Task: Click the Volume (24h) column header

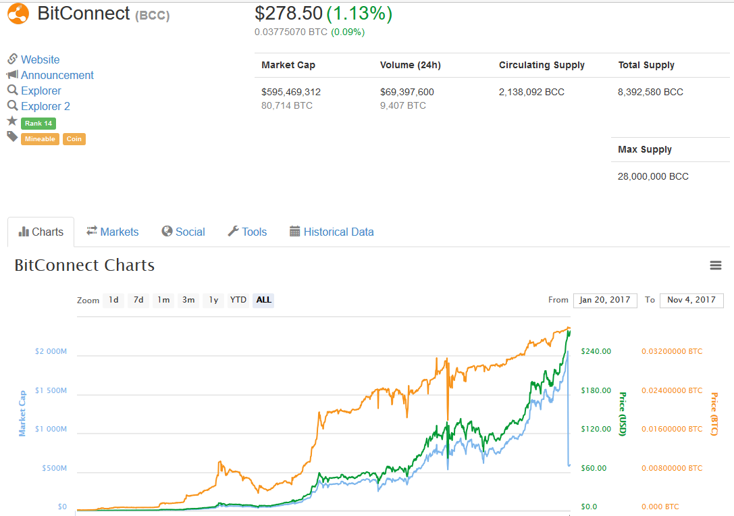Action: coord(410,65)
